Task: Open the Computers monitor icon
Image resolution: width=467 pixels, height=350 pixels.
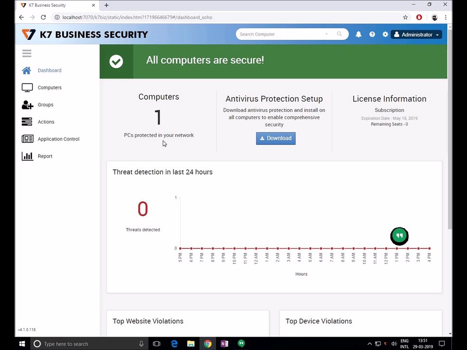Action: click(x=27, y=87)
